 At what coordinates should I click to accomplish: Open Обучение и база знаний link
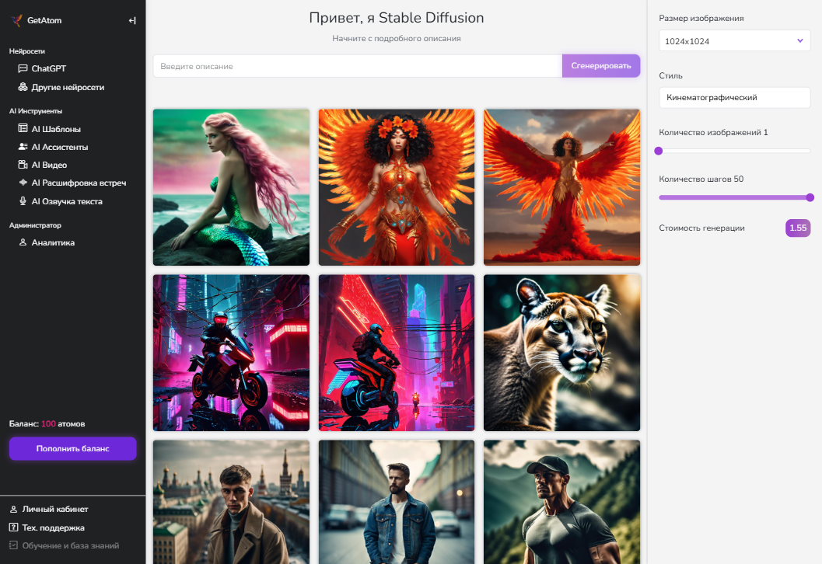click(70, 545)
